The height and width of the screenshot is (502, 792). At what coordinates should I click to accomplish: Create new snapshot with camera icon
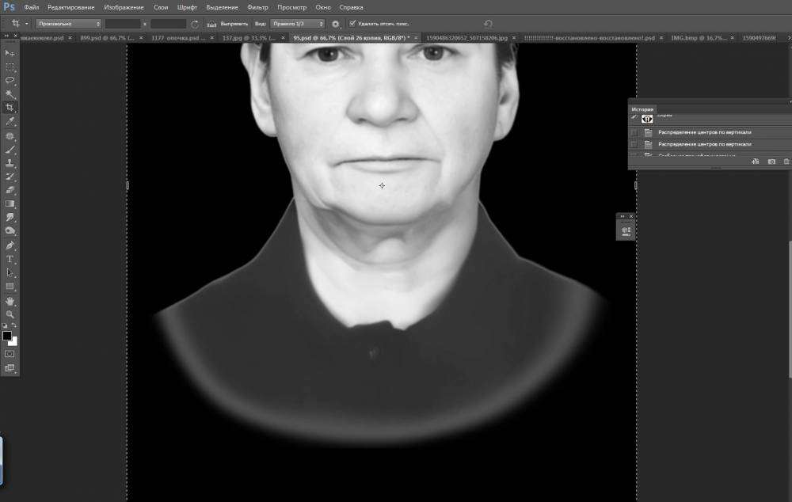pos(771,162)
